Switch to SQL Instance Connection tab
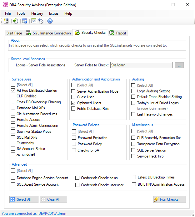 tap(48, 33)
